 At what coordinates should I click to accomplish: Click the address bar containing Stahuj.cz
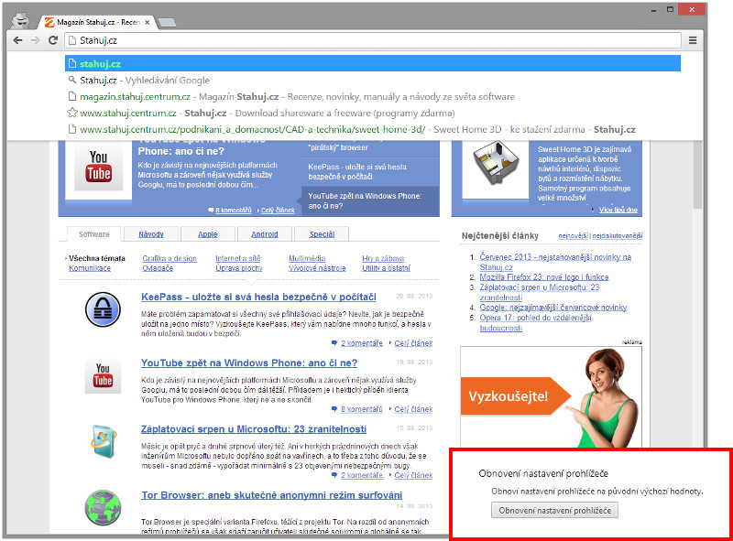pyautogui.click(x=373, y=40)
